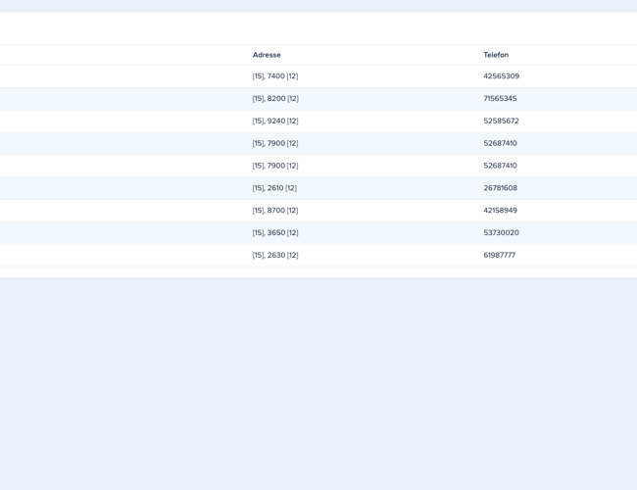Click phone number 26781608
This screenshot has width=637, height=490.
click(500, 188)
